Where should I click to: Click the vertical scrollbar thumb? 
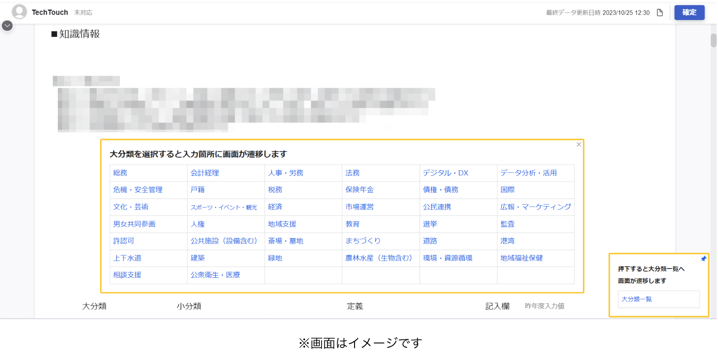point(714,41)
